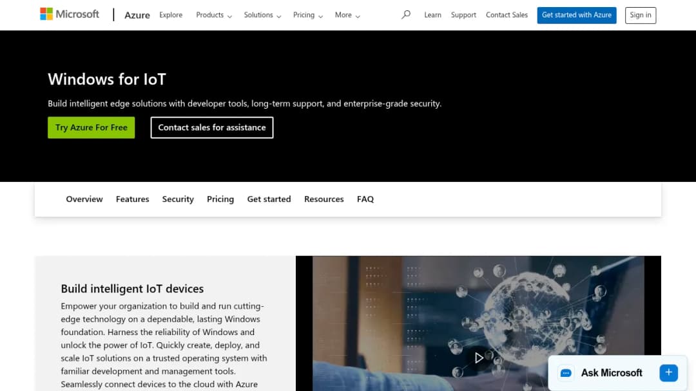Jump to the Overview section tab
Viewport: 696px width, 391px height.
coord(84,199)
